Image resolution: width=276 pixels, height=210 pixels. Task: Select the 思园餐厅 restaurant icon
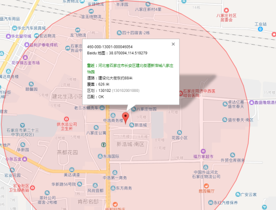[x=206, y=186]
